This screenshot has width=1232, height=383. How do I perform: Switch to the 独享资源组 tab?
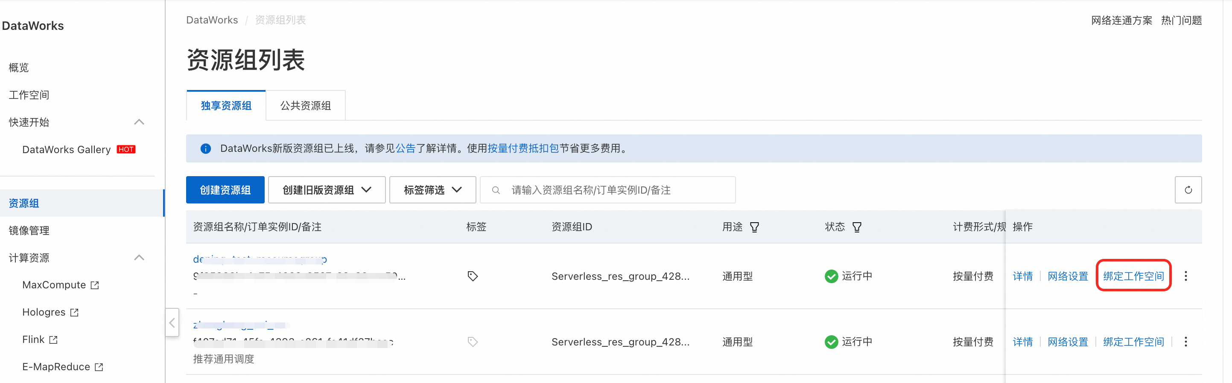226,105
